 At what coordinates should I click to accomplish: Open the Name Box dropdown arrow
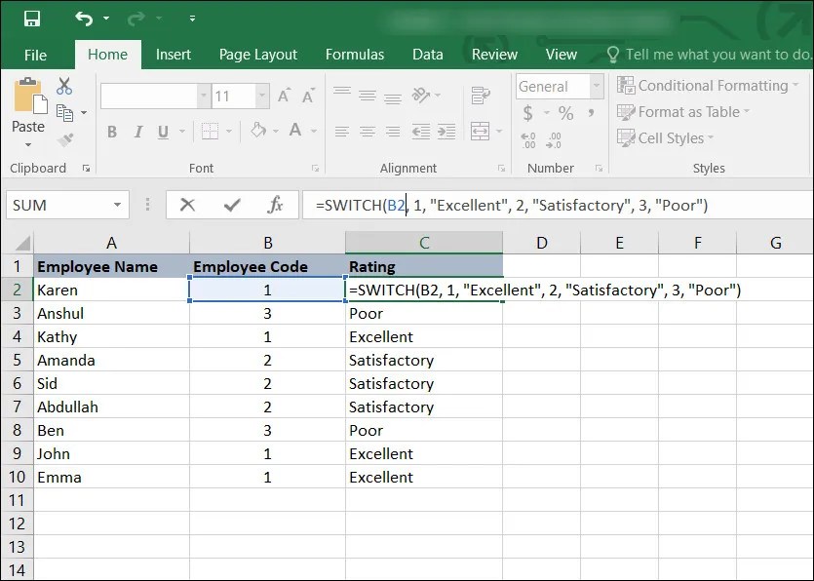click(118, 205)
